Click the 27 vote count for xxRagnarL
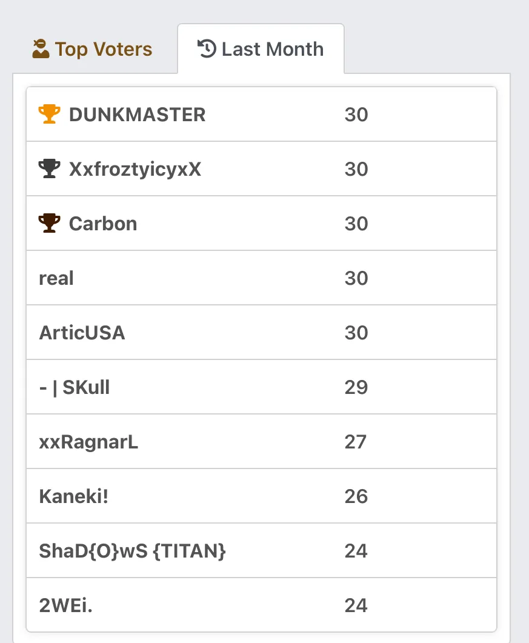 point(356,442)
